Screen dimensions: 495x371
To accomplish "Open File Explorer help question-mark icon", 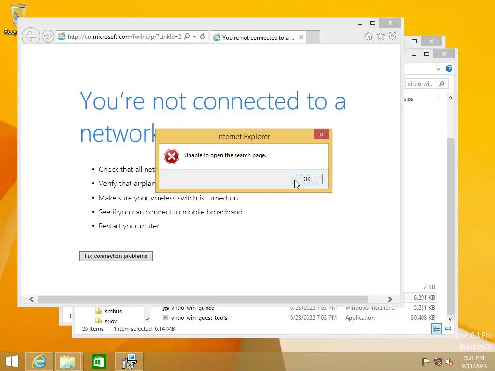I will (x=449, y=69).
